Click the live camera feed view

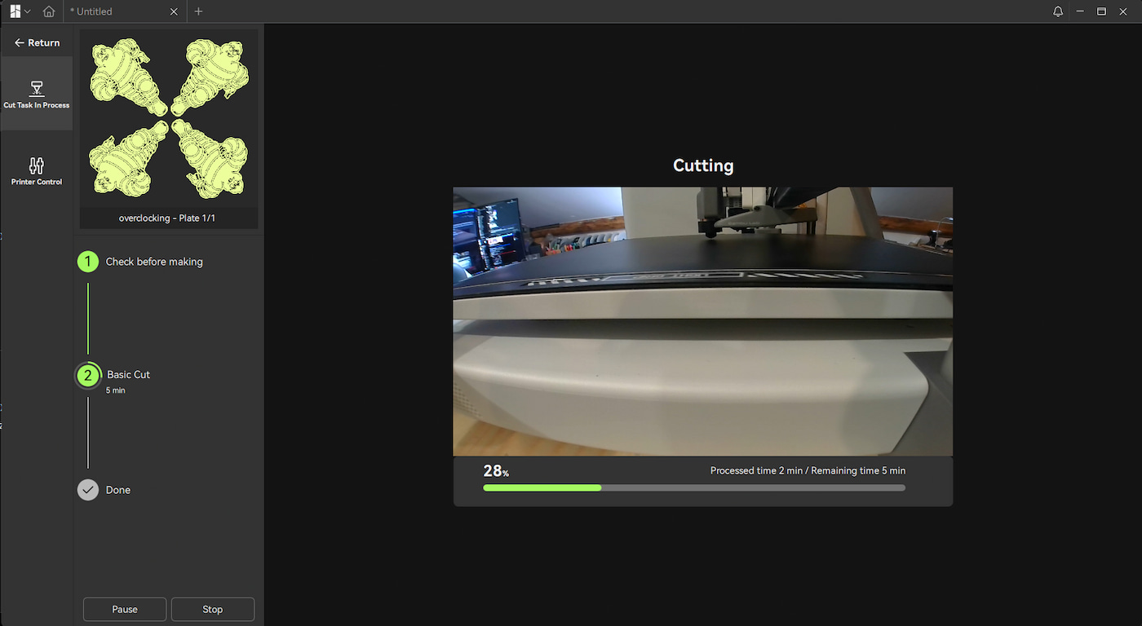click(703, 321)
